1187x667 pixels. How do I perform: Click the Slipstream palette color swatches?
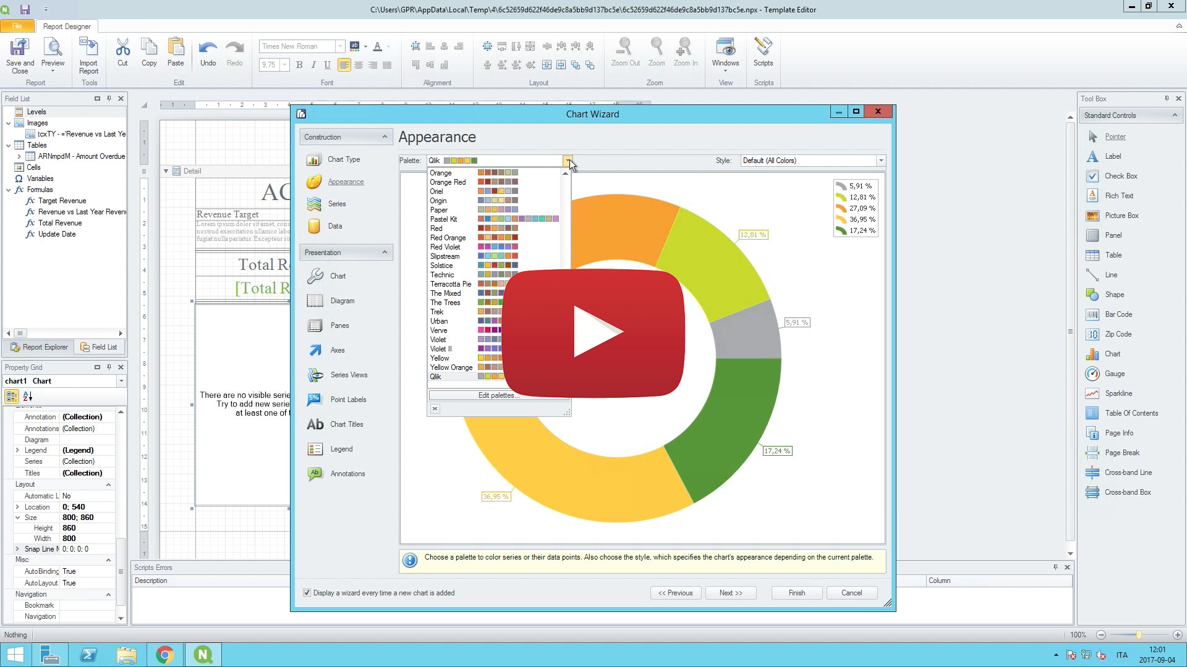[498, 256]
